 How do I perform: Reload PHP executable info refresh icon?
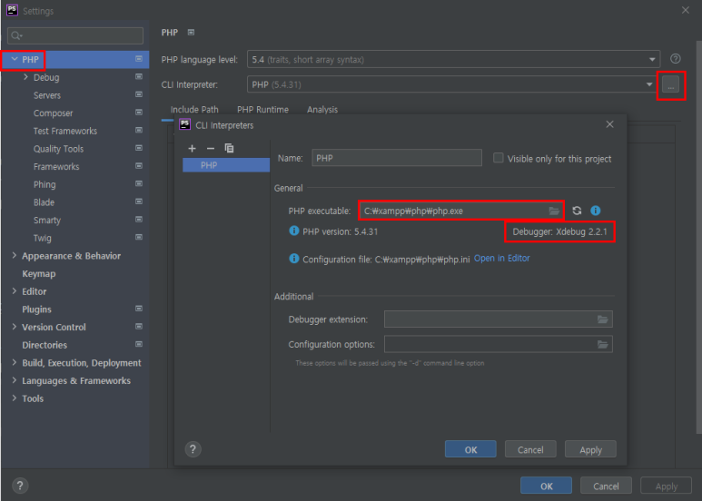pyautogui.click(x=577, y=211)
